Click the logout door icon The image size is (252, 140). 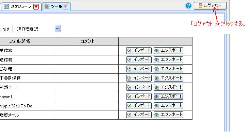pyautogui.click(x=200, y=6)
